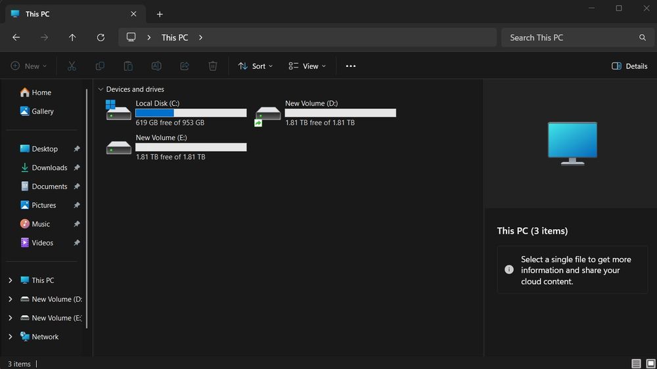This screenshot has height=369, width=657.
Task: Expand Network tree node
Action: coord(10,337)
